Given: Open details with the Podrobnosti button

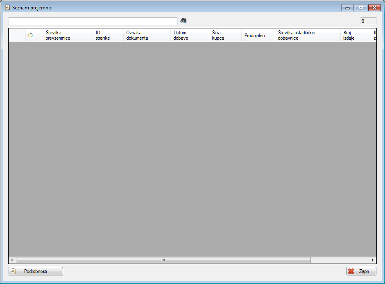Looking at the screenshot, I should [x=36, y=271].
